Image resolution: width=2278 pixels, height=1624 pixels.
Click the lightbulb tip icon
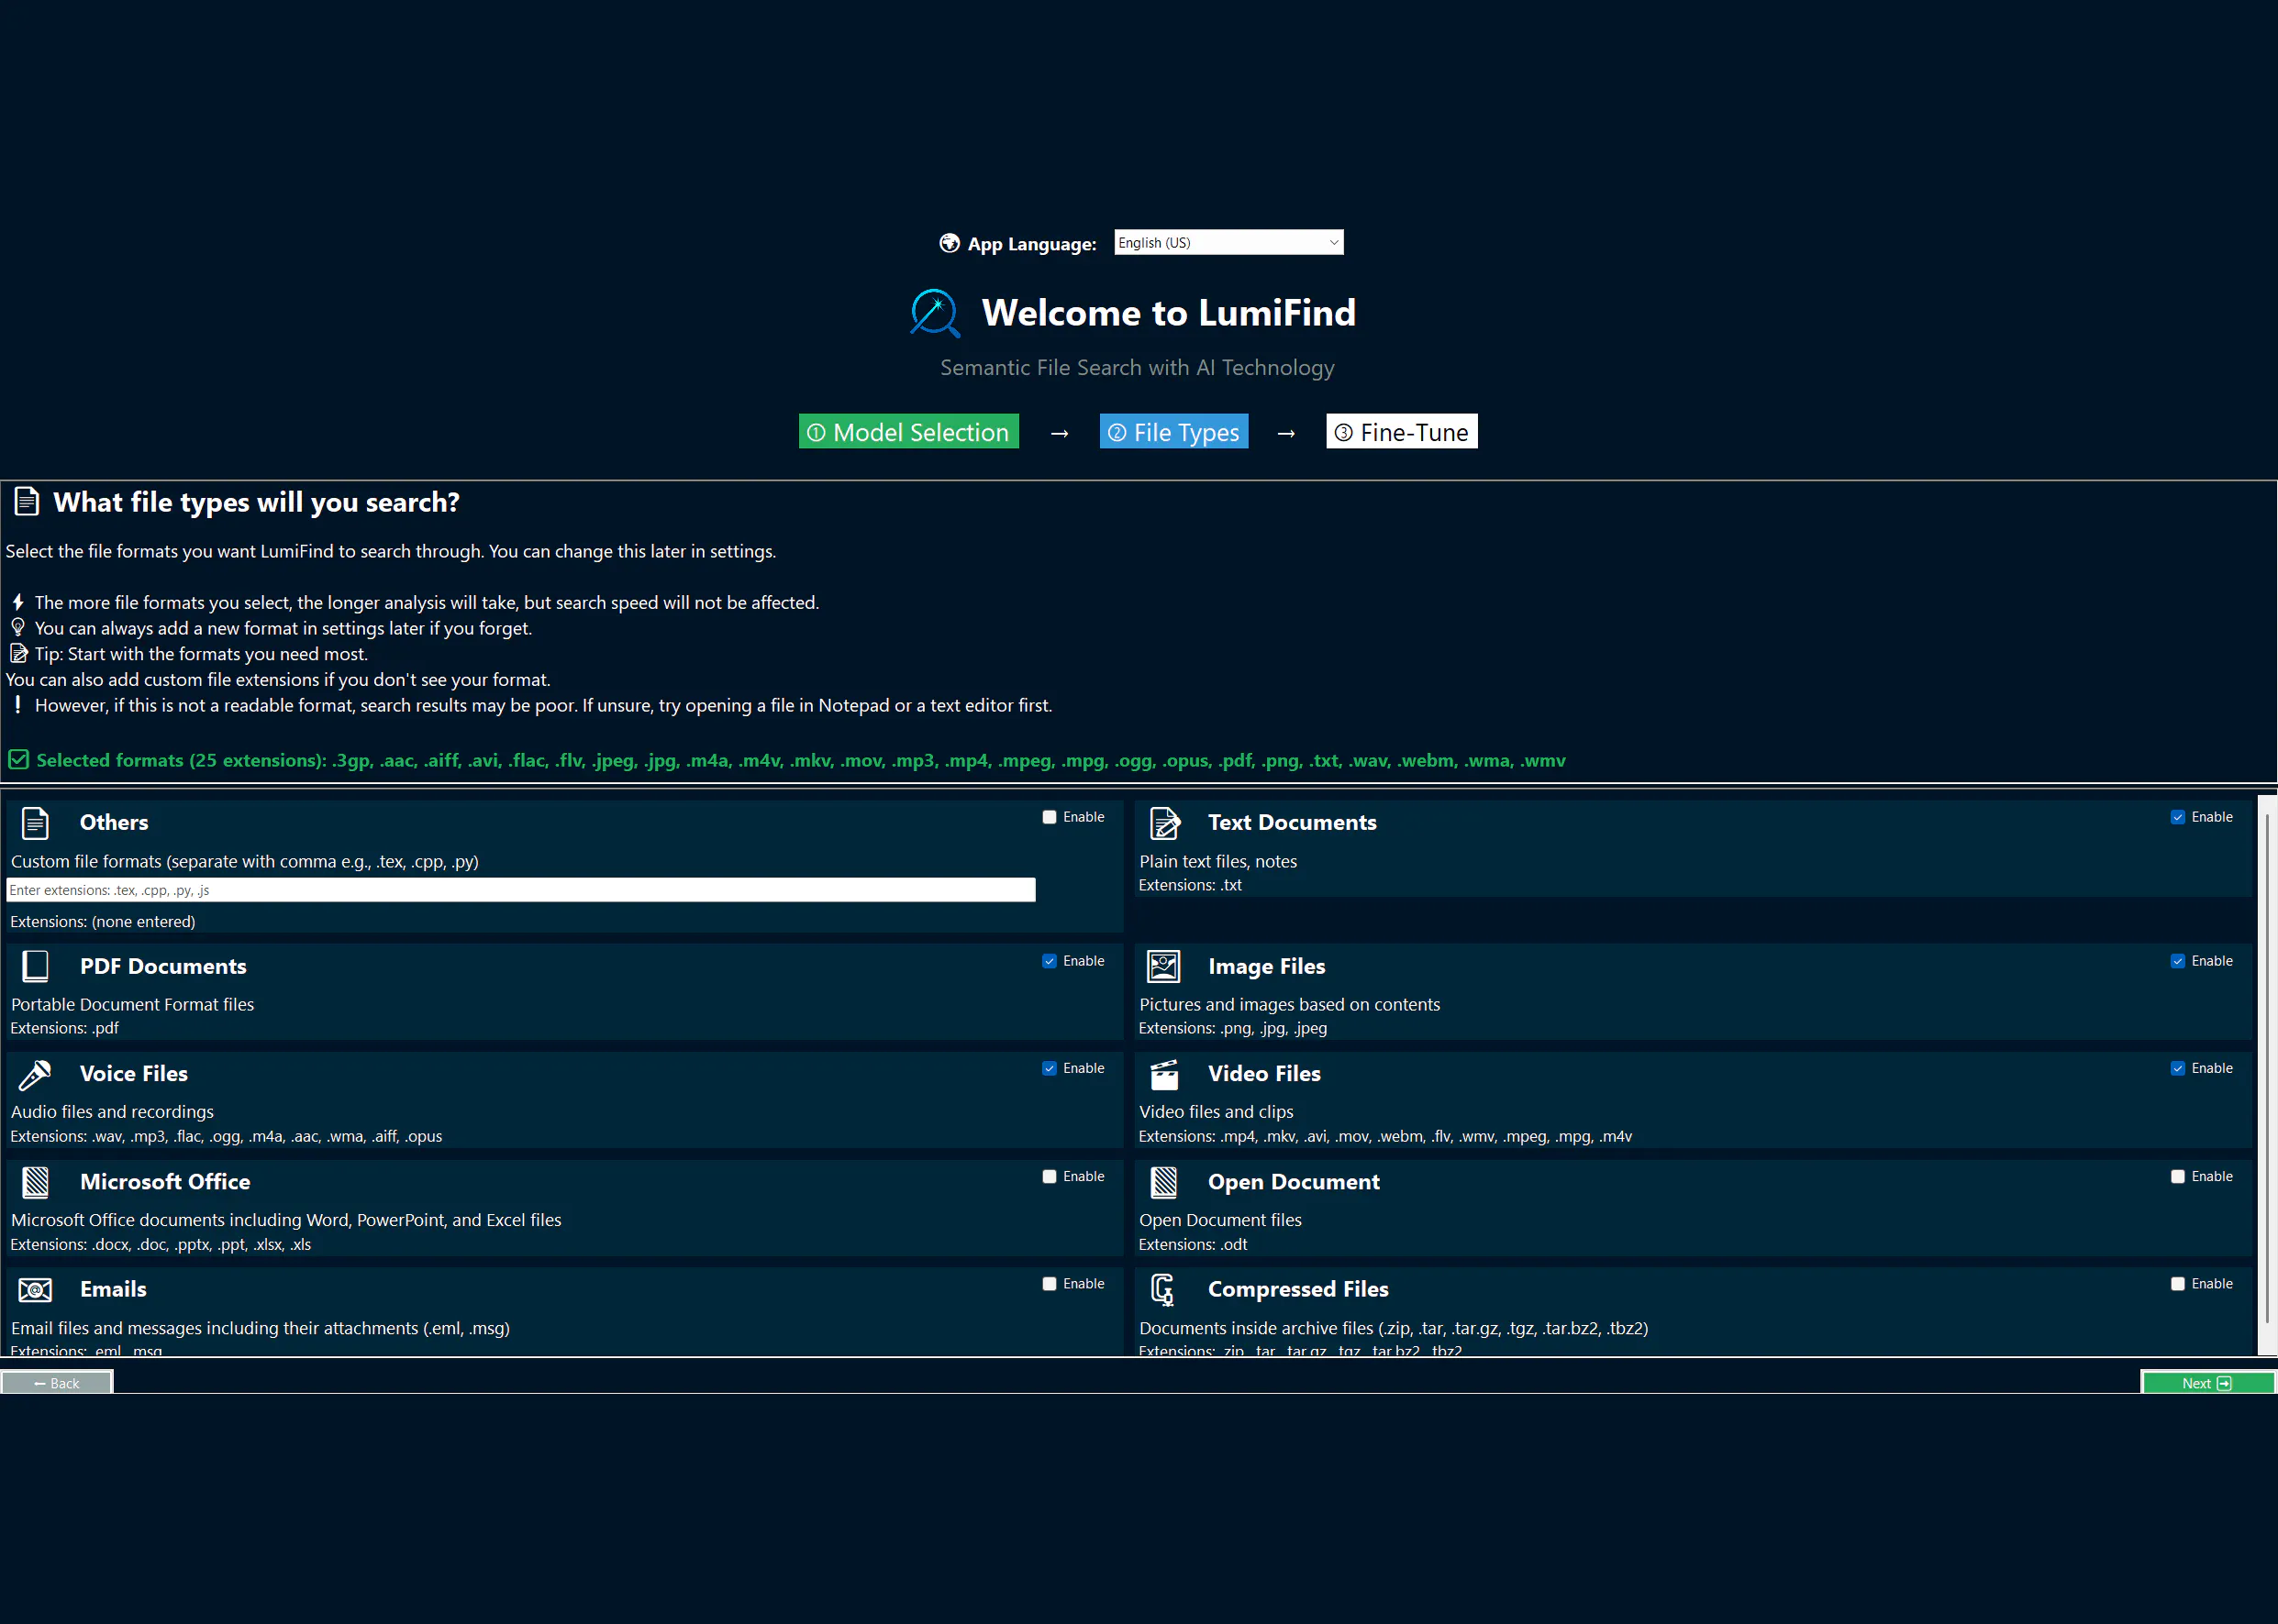18,628
